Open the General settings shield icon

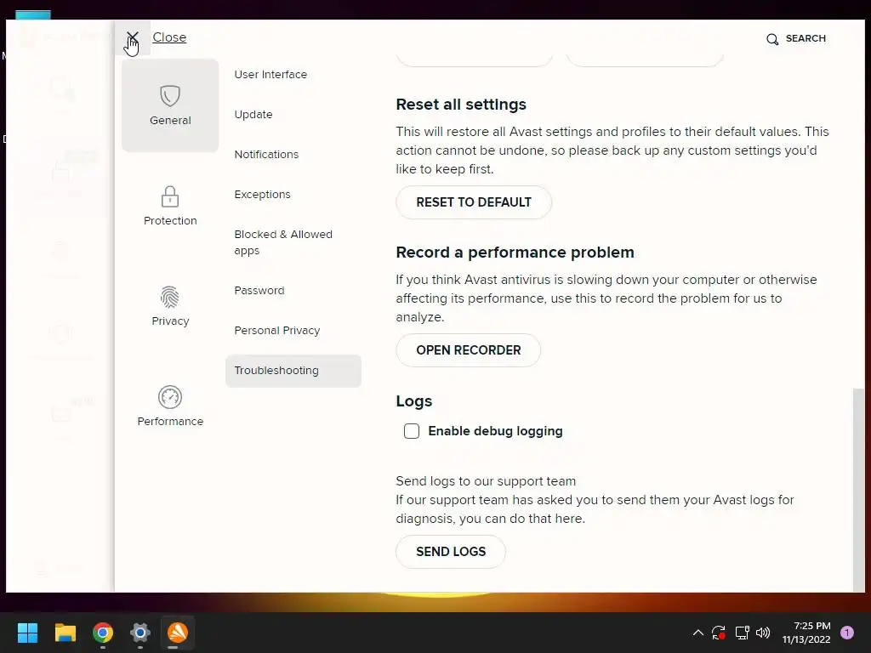(170, 96)
